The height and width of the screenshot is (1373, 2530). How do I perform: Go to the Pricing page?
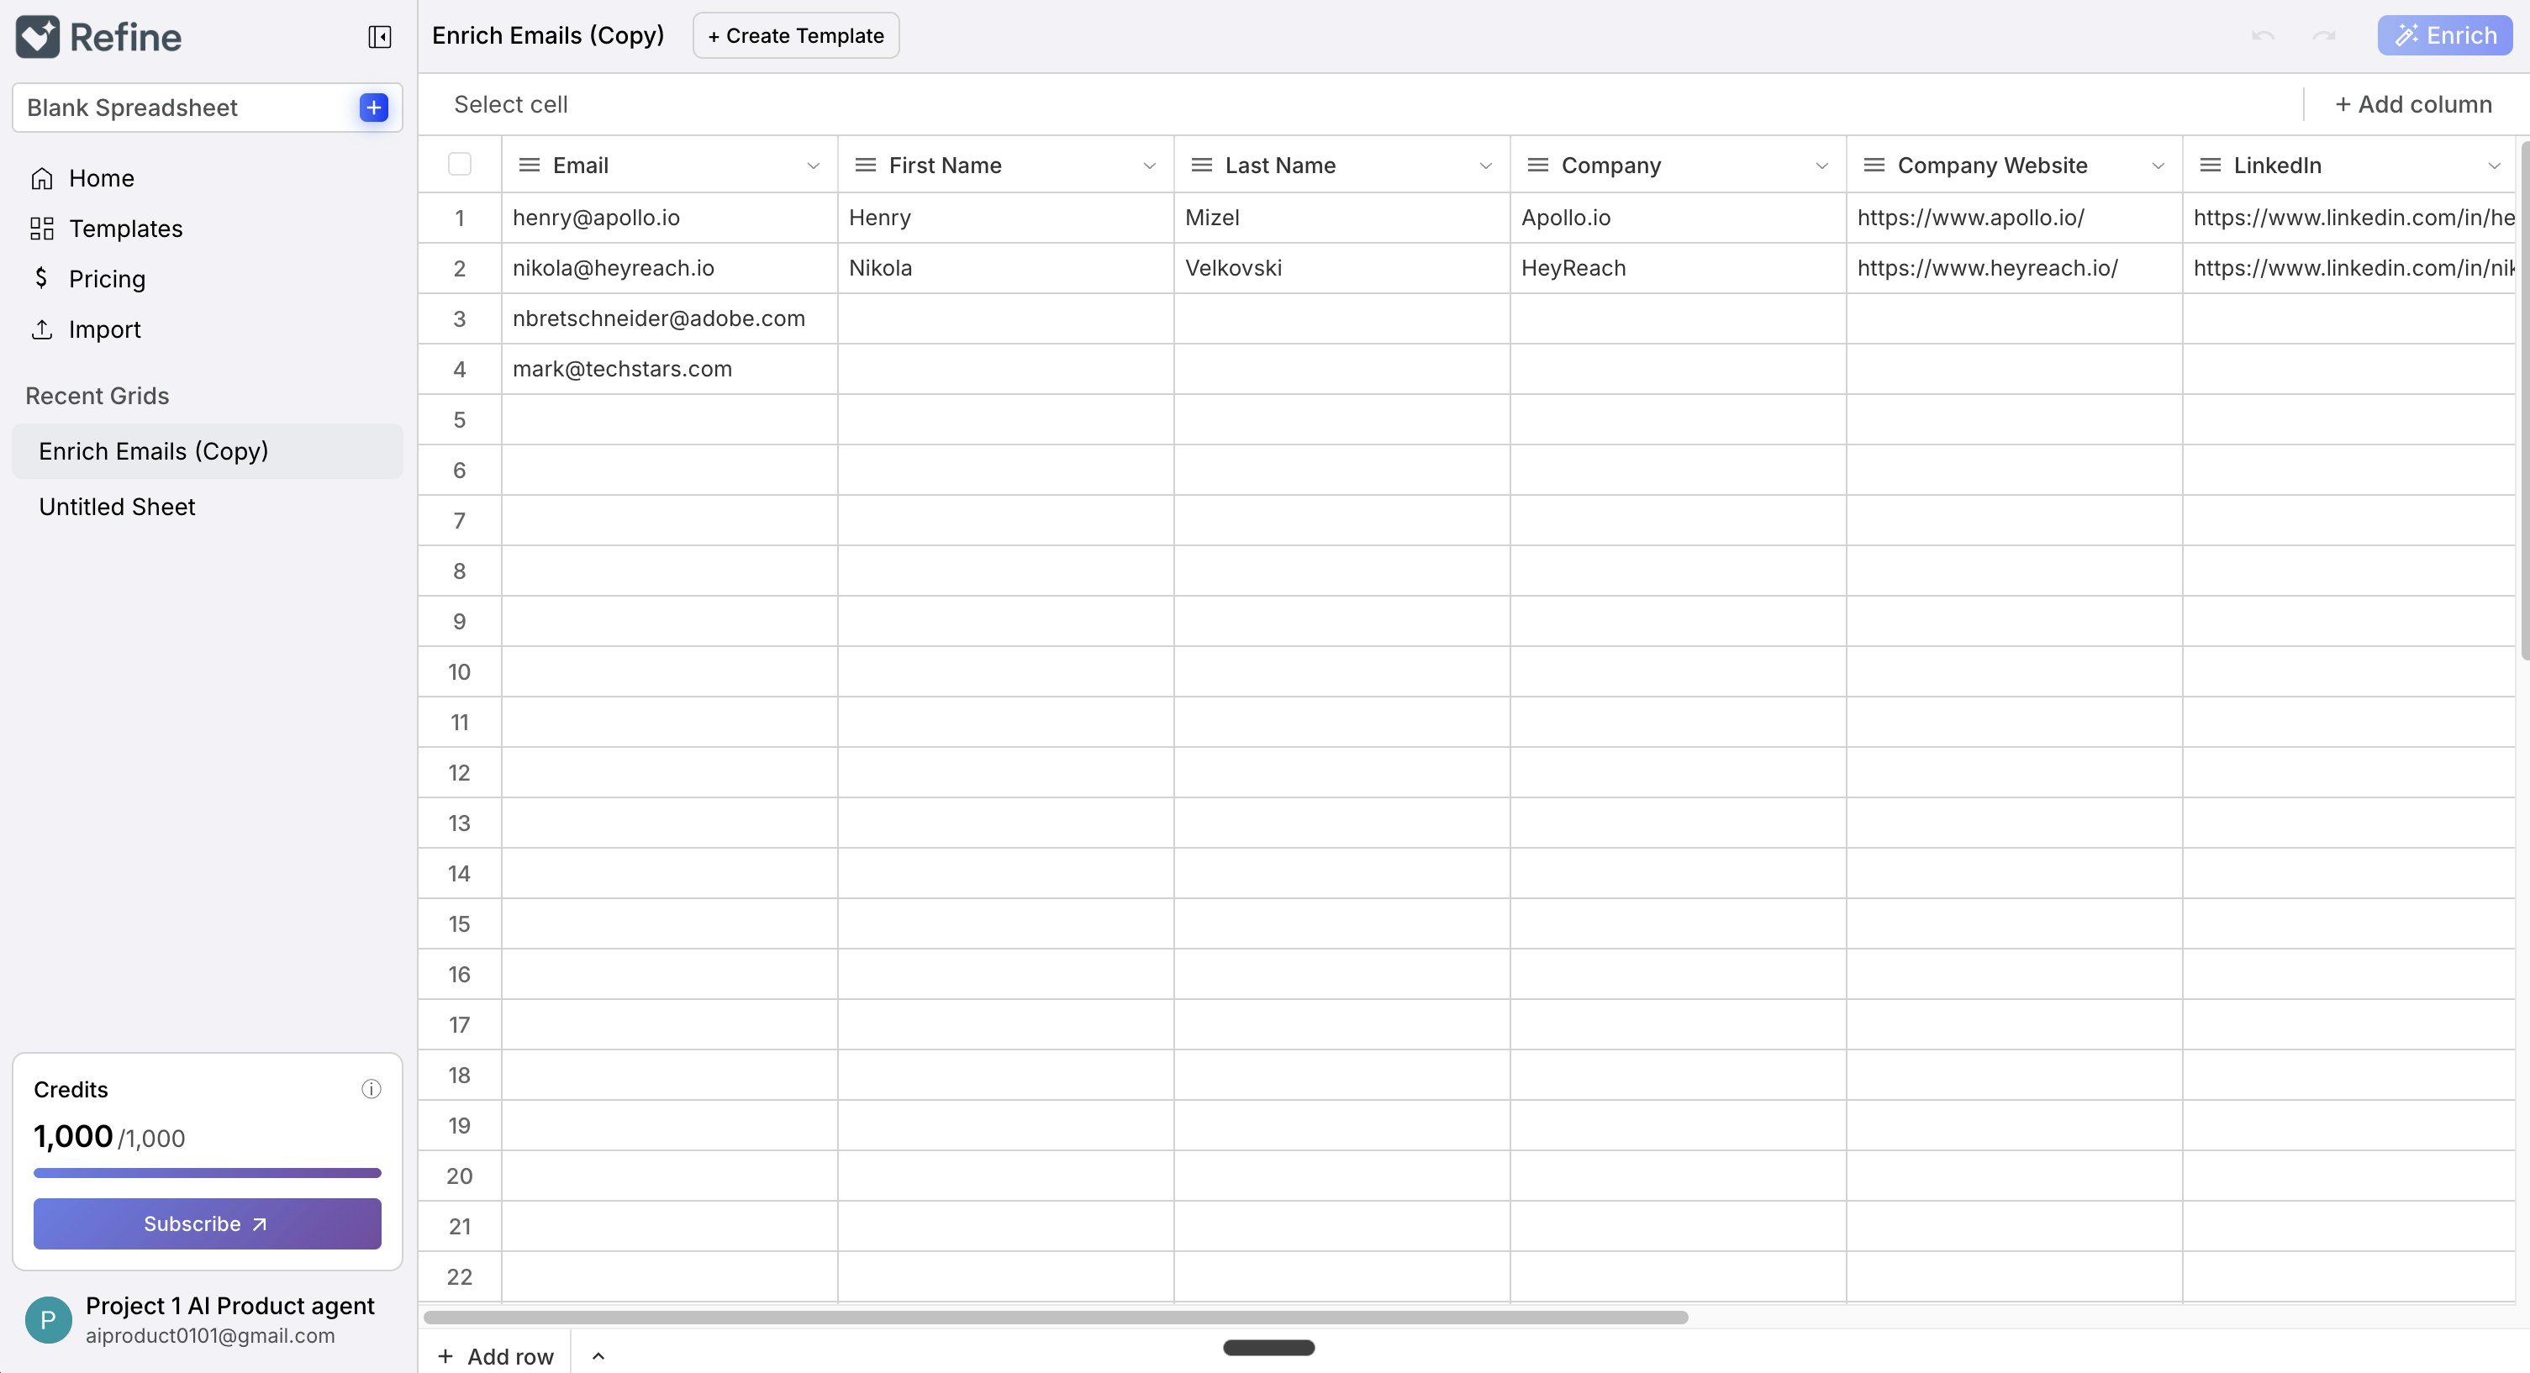click(x=106, y=279)
